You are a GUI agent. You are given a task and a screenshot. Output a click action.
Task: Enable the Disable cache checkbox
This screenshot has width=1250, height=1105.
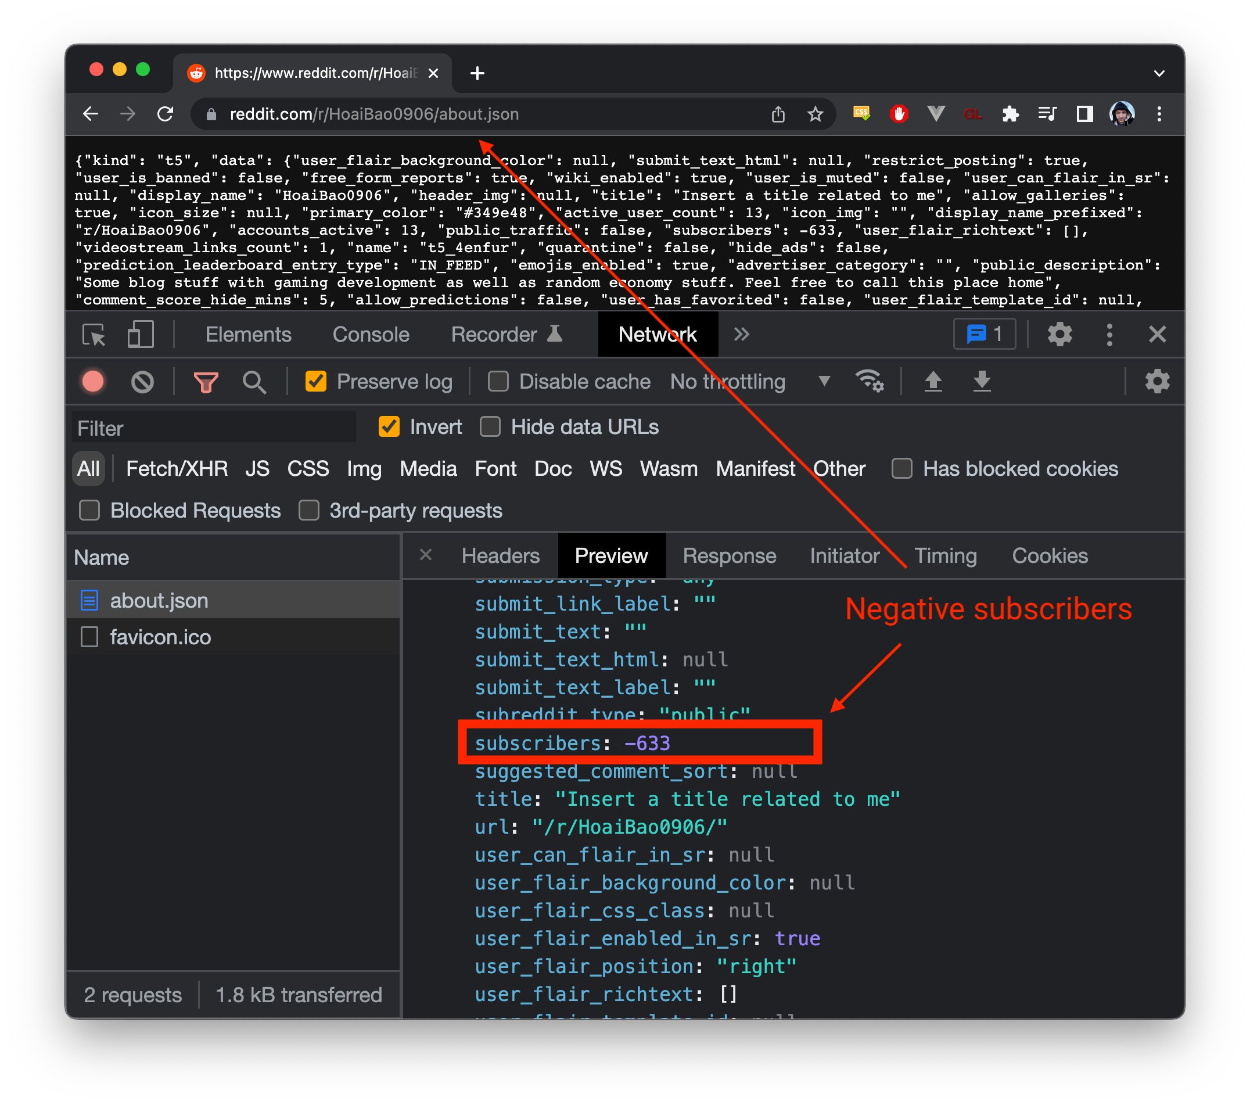click(498, 382)
